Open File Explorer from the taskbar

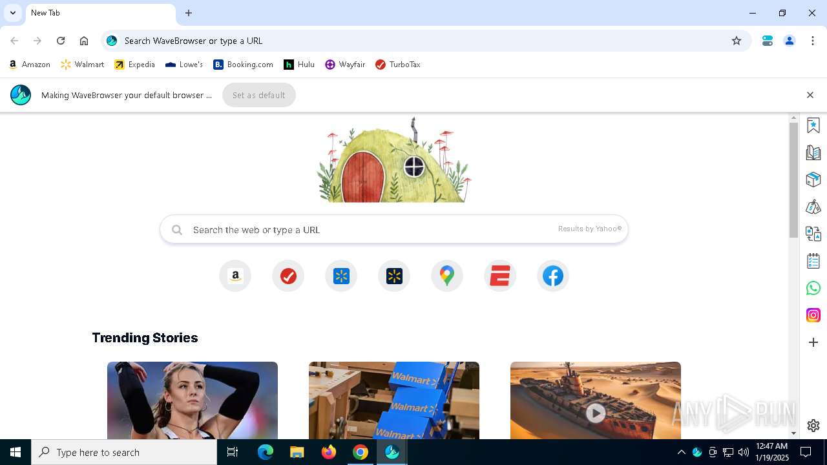[x=297, y=452]
